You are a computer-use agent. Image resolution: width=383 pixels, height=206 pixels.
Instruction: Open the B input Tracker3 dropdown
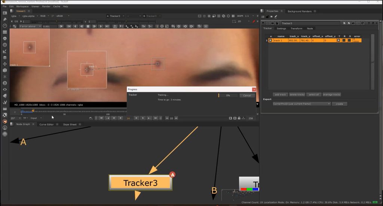coord(152,16)
